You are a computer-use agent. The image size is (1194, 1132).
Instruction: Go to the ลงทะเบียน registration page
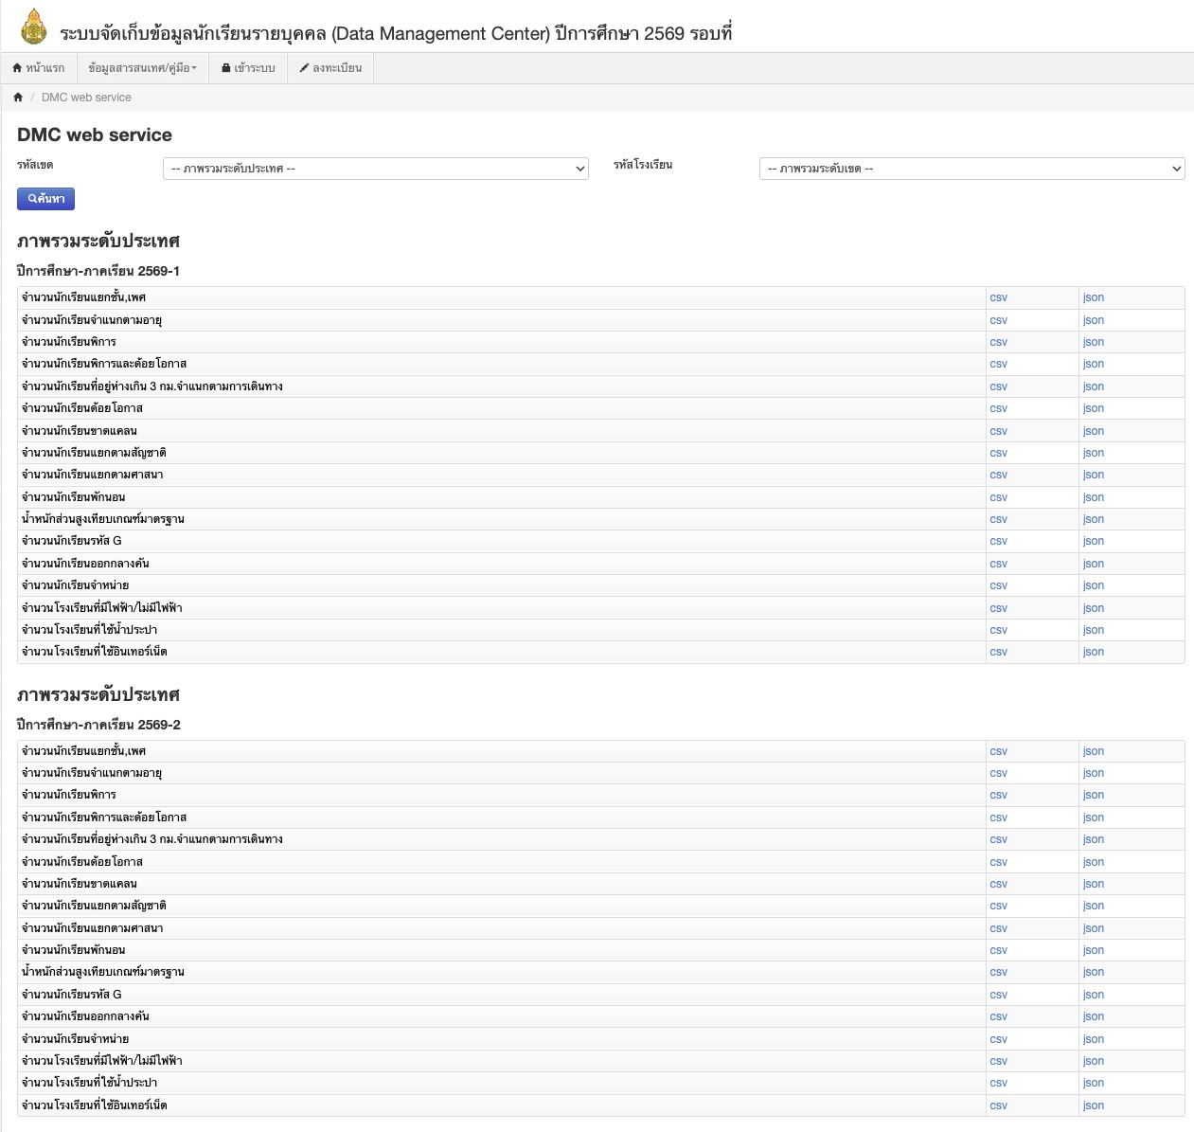(x=330, y=68)
